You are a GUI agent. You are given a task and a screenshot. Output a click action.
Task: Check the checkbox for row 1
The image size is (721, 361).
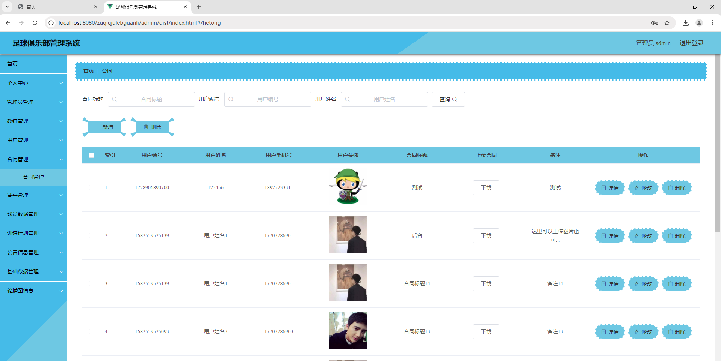[92, 187]
